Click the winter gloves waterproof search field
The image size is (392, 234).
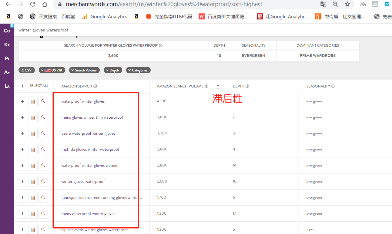(121, 30)
